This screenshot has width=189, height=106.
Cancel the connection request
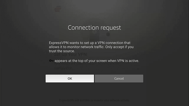pyautogui.click(x=119, y=79)
